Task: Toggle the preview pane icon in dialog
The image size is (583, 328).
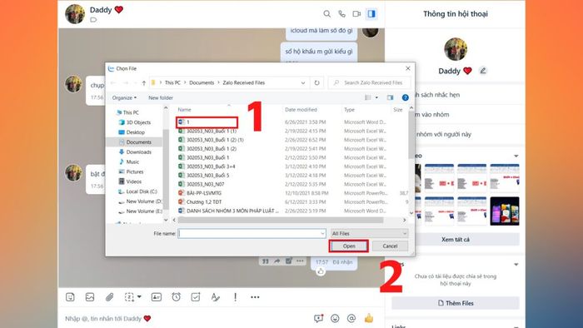Action: [390, 97]
